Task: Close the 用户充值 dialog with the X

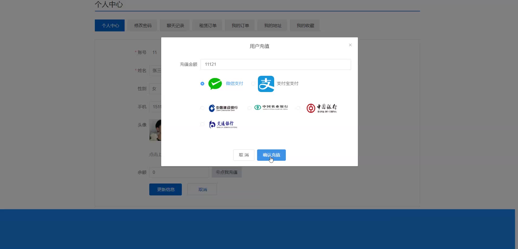Action: click(350, 45)
